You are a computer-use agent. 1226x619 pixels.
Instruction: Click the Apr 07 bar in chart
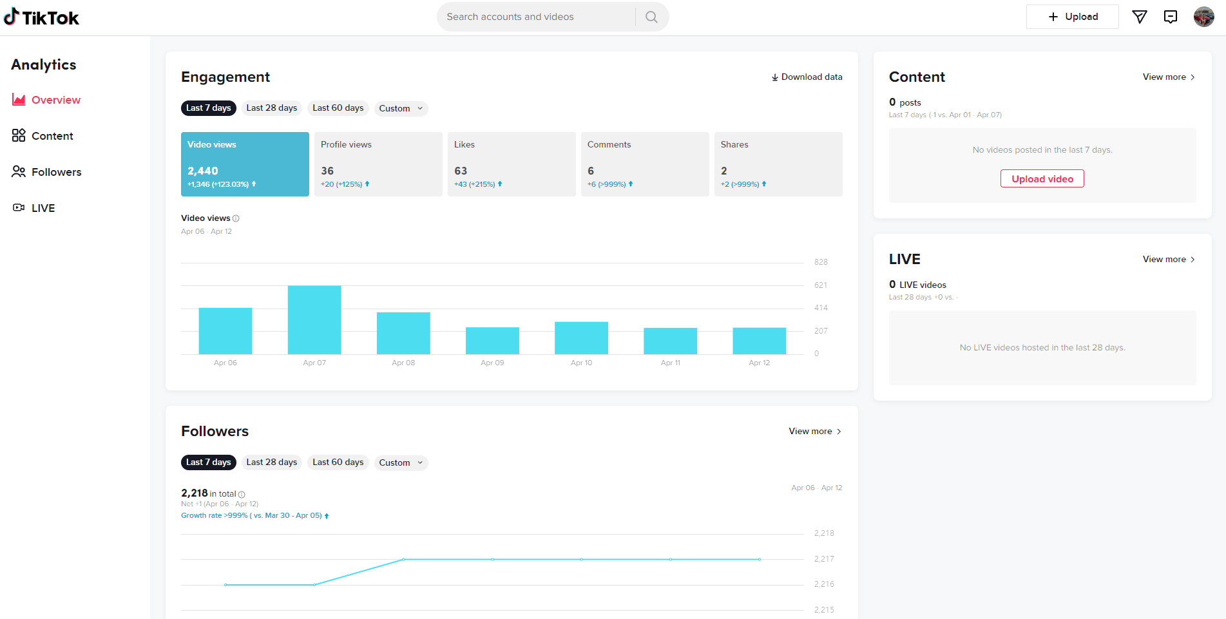point(314,320)
